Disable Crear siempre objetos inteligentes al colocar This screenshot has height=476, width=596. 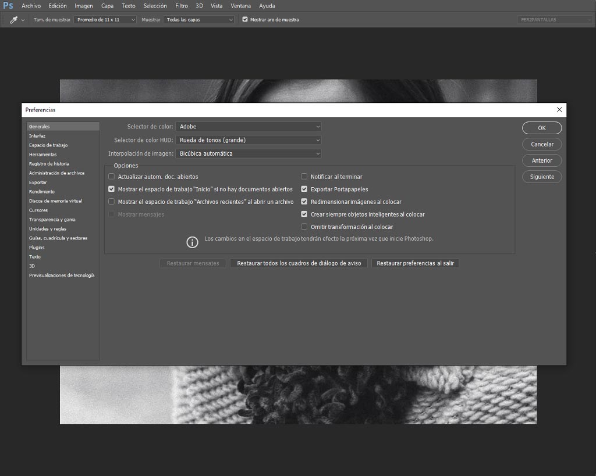[x=304, y=214]
